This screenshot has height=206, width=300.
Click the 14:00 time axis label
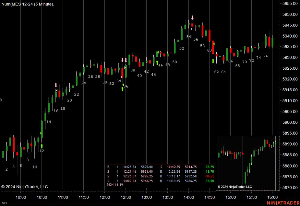[188, 197]
